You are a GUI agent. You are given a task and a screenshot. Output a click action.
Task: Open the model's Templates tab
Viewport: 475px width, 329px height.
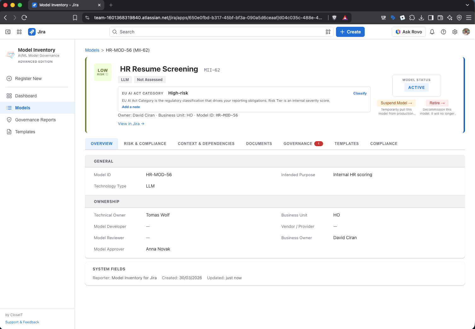347,144
